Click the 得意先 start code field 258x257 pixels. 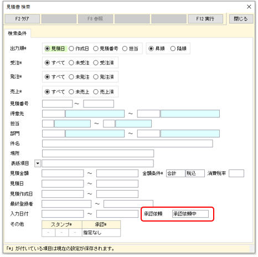pos(54,114)
